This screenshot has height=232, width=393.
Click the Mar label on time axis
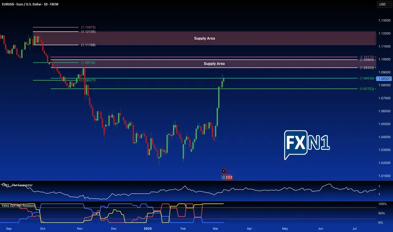(x=215, y=229)
